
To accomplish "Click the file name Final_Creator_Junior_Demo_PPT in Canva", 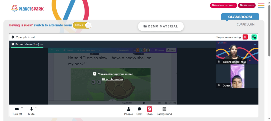I will click(88, 50).
